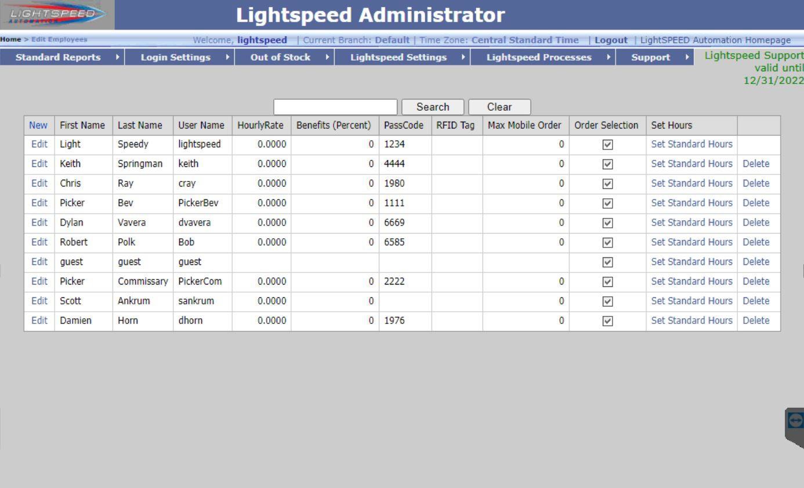Click the Logout link
The image size is (804, 488).
pos(611,40)
